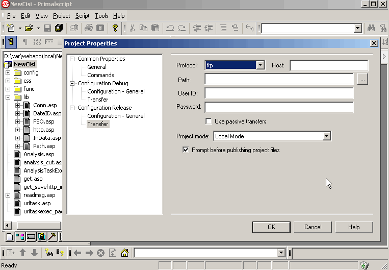The image size is (389, 270).
Task: Click the Host input field
Action: 329,65
